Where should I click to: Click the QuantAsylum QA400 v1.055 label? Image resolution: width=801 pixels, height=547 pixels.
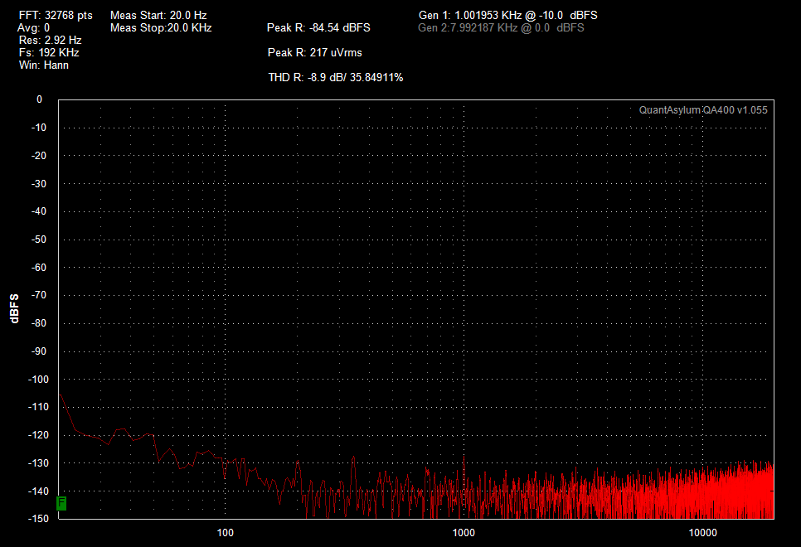pos(703,109)
